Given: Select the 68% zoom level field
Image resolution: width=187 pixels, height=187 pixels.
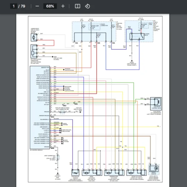Looking at the screenshot, I should point(50,6).
